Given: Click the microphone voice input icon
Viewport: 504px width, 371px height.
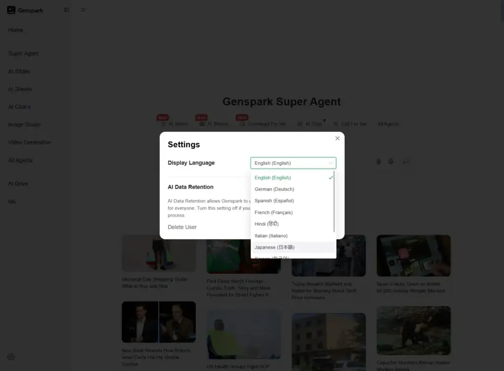Looking at the screenshot, I should click(x=390, y=161).
